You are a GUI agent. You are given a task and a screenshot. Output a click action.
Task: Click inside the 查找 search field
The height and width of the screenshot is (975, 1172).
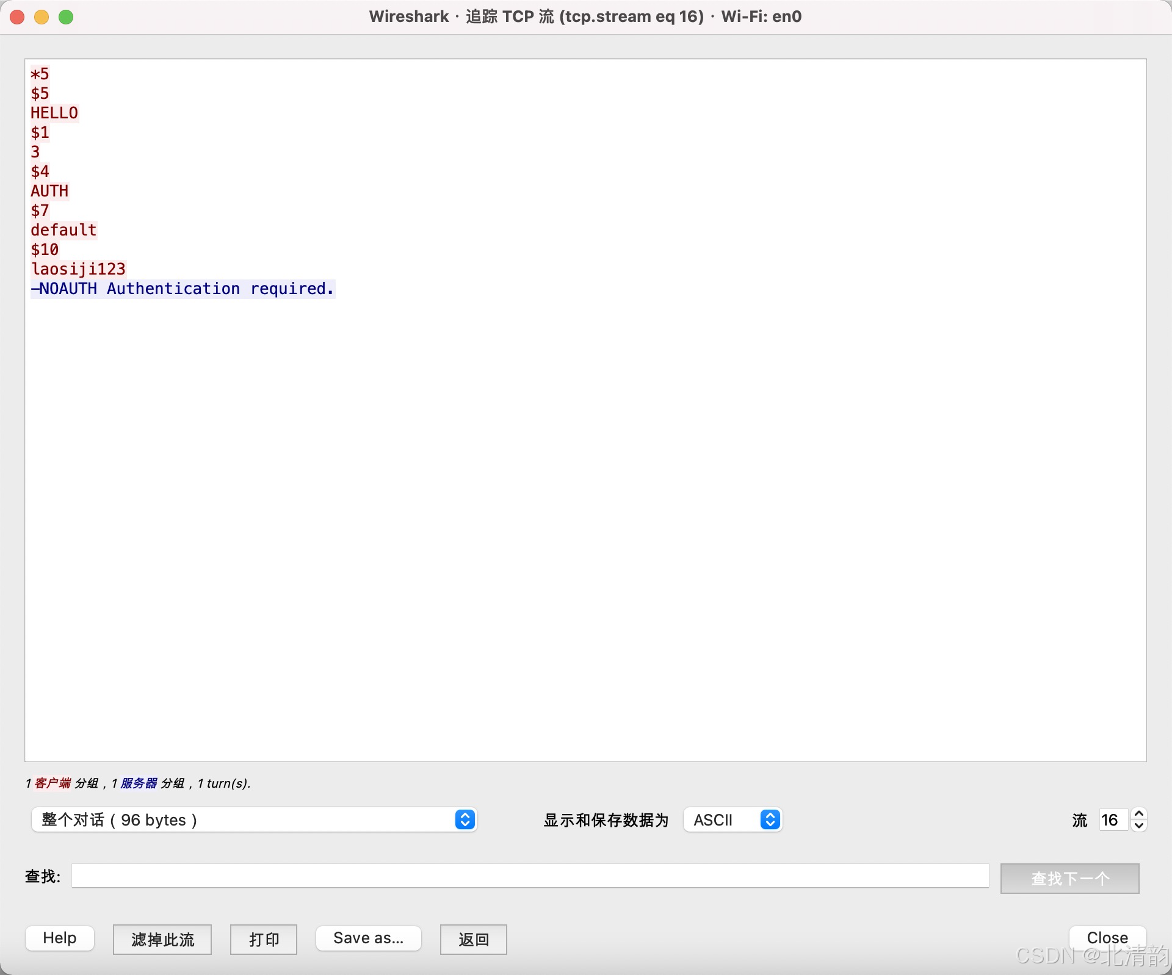coord(530,877)
